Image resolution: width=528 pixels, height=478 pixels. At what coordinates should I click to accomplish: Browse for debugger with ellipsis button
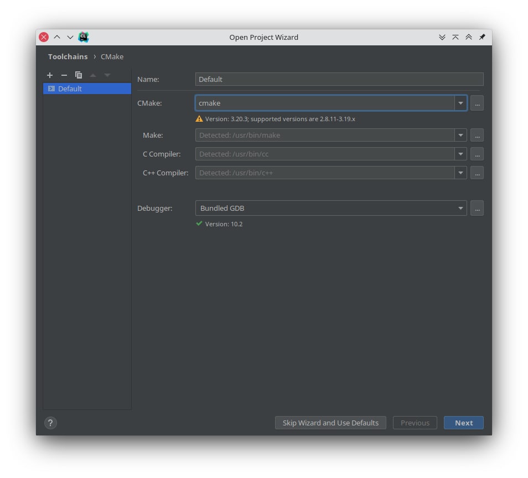(477, 208)
